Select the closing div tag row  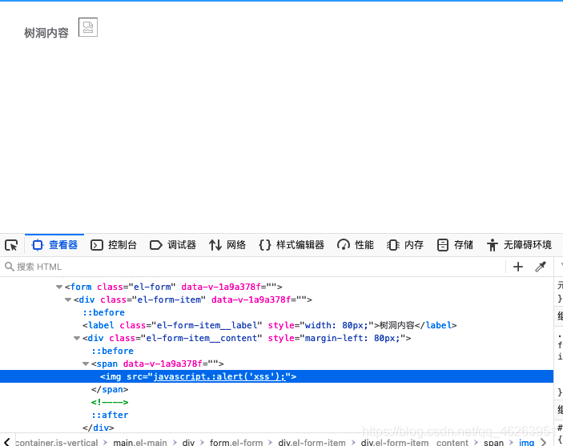coord(276,428)
